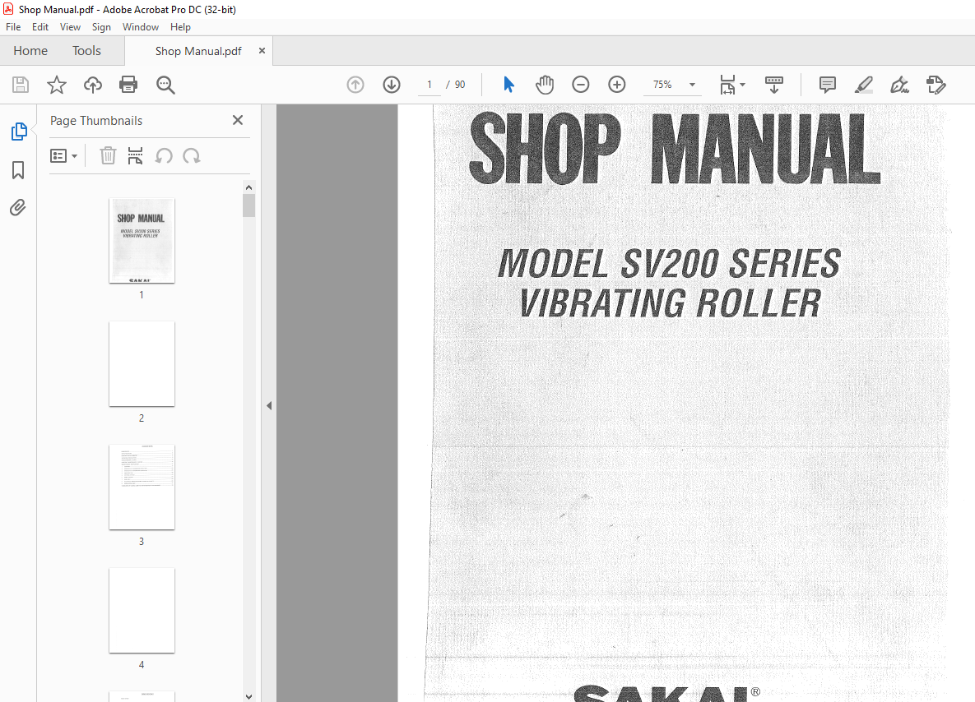
Task: Click the Stamp tool icon
Action: point(936,85)
